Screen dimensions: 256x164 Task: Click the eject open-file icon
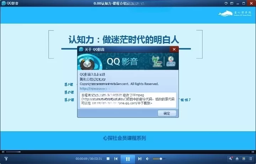click(x=237, y=159)
